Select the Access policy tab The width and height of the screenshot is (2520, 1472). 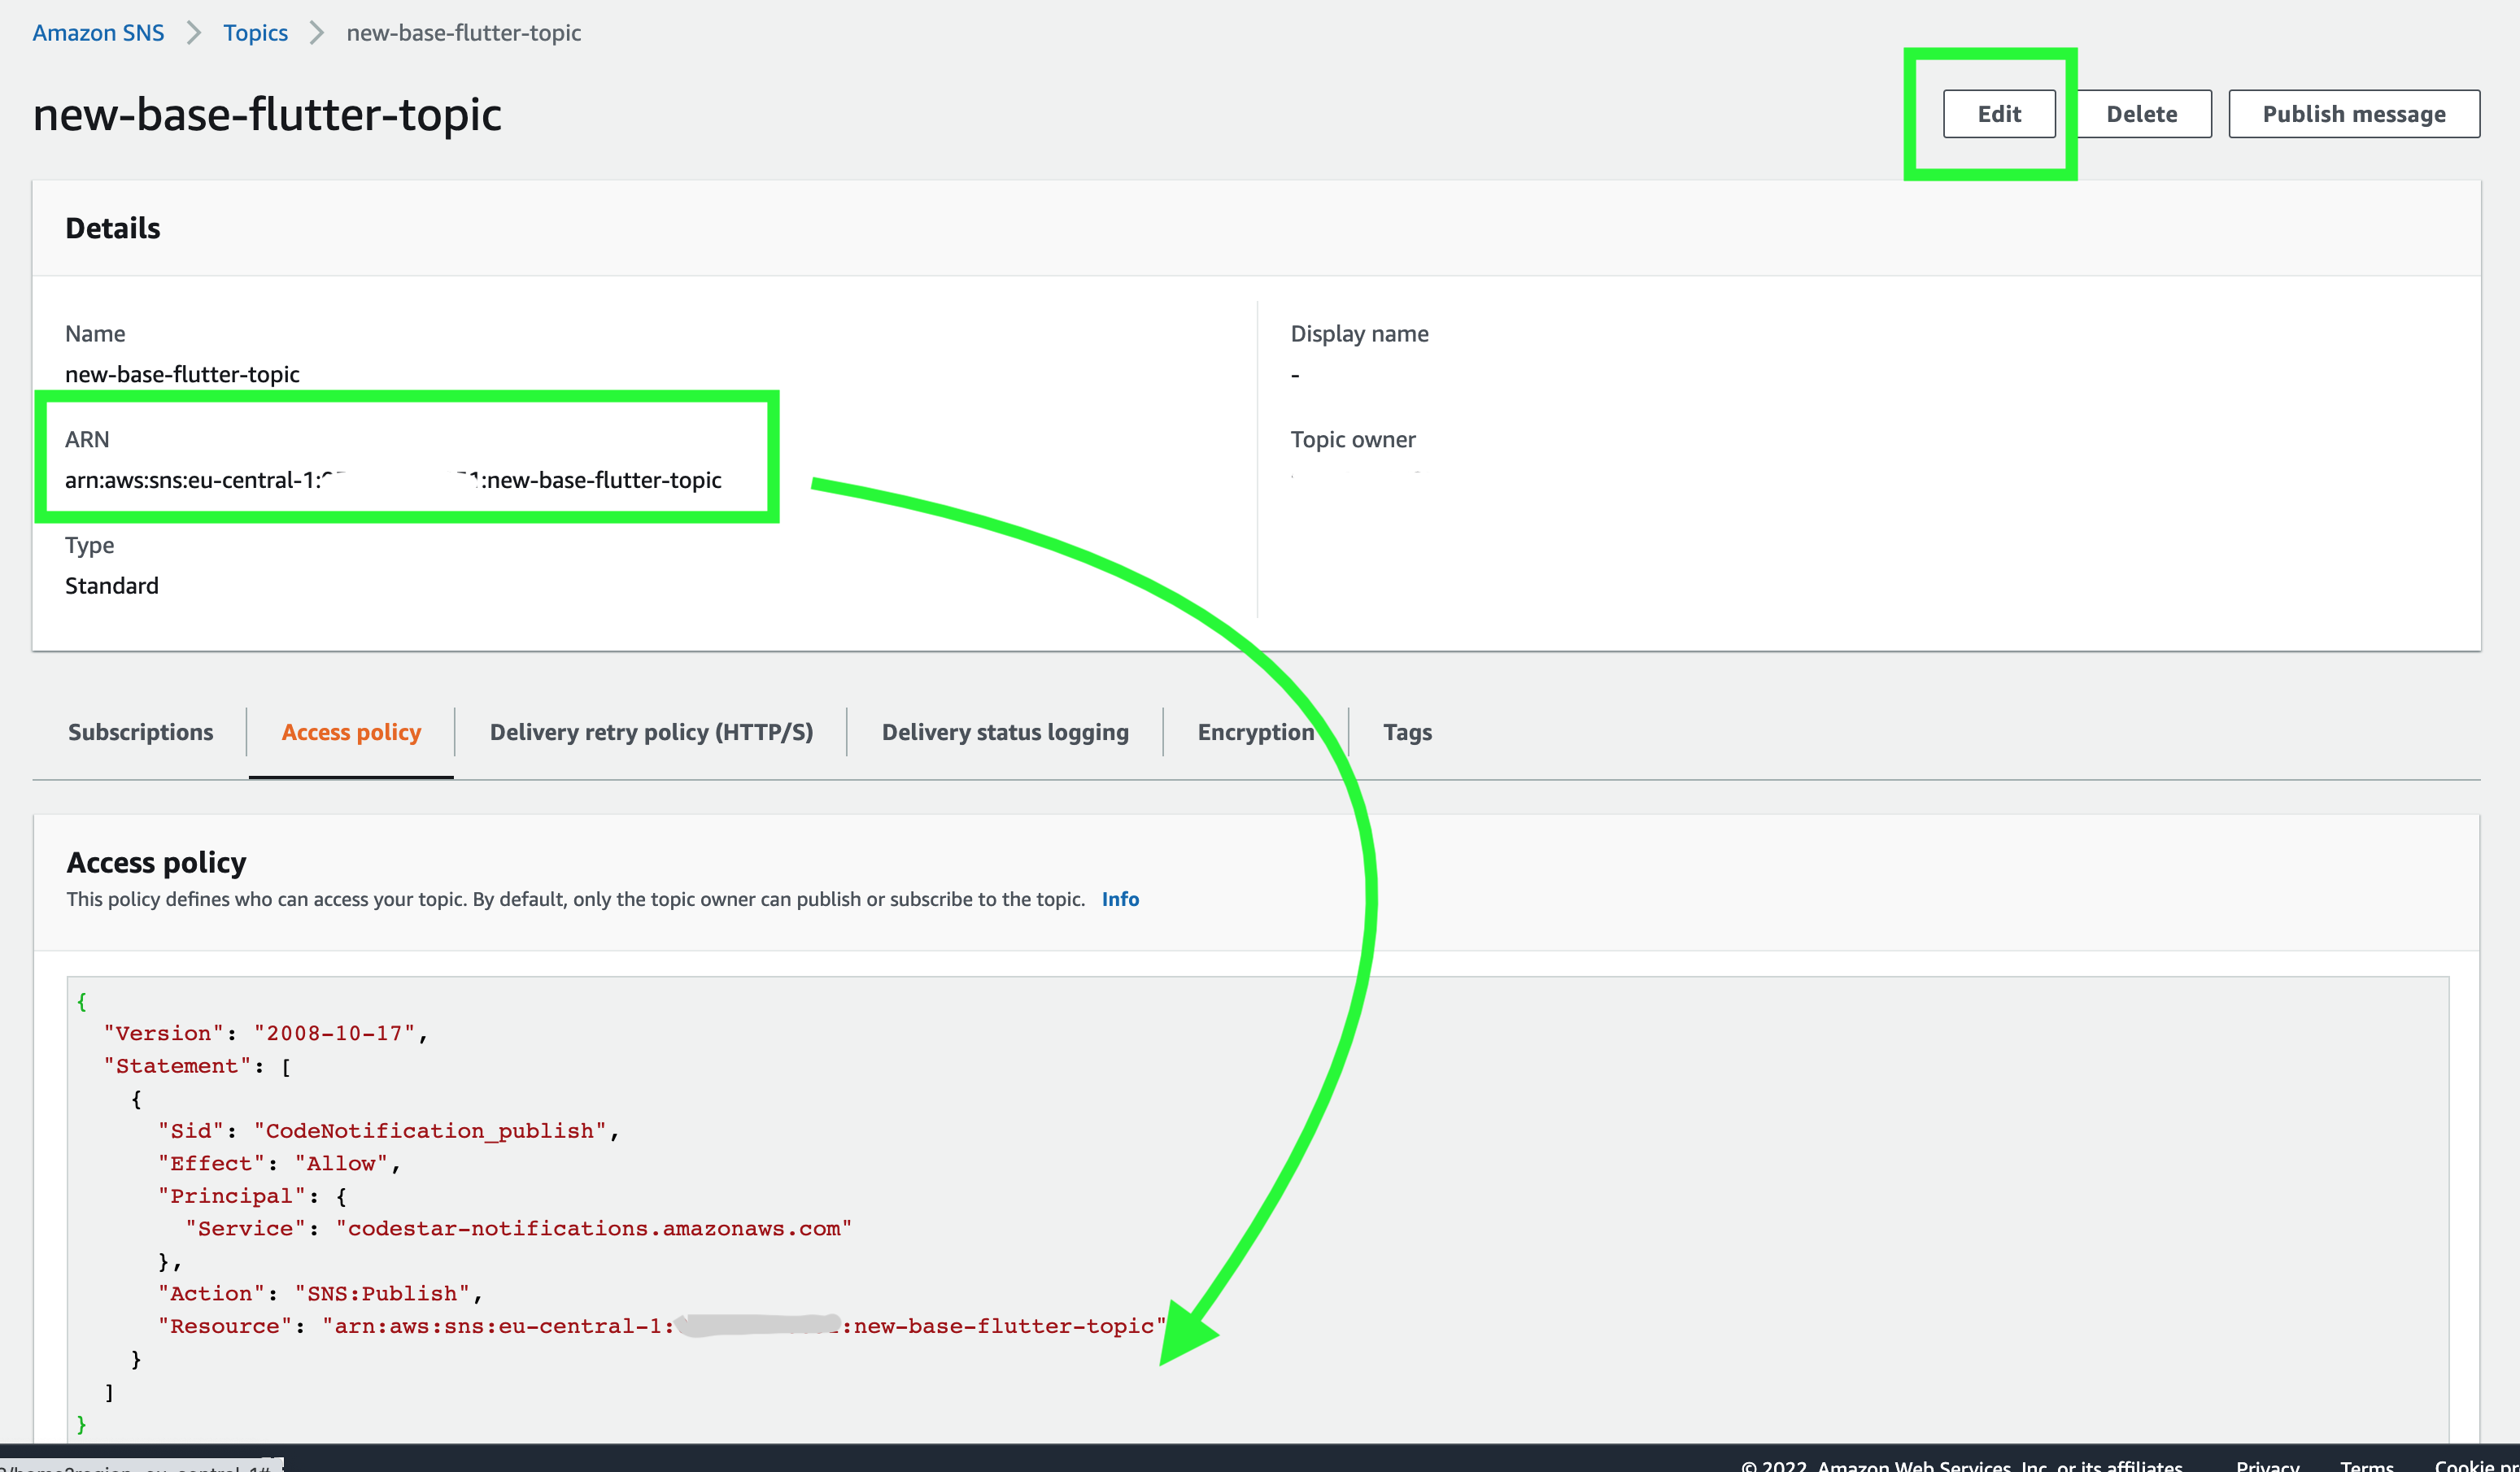351,732
